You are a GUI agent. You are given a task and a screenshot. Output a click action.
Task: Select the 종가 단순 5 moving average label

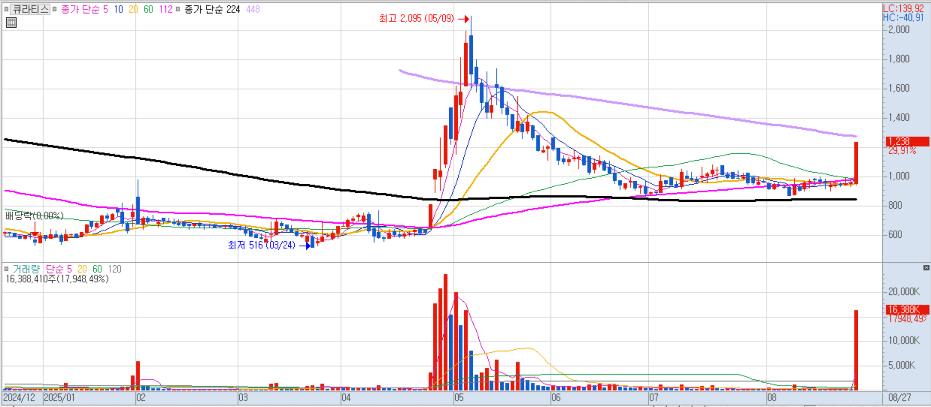click(x=84, y=9)
